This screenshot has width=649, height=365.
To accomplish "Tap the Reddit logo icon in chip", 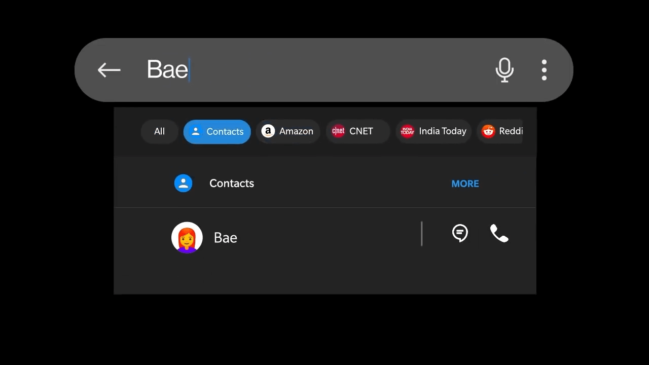I will 488,131.
